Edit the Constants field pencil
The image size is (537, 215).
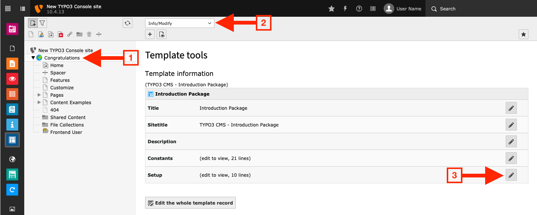[x=511, y=158]
